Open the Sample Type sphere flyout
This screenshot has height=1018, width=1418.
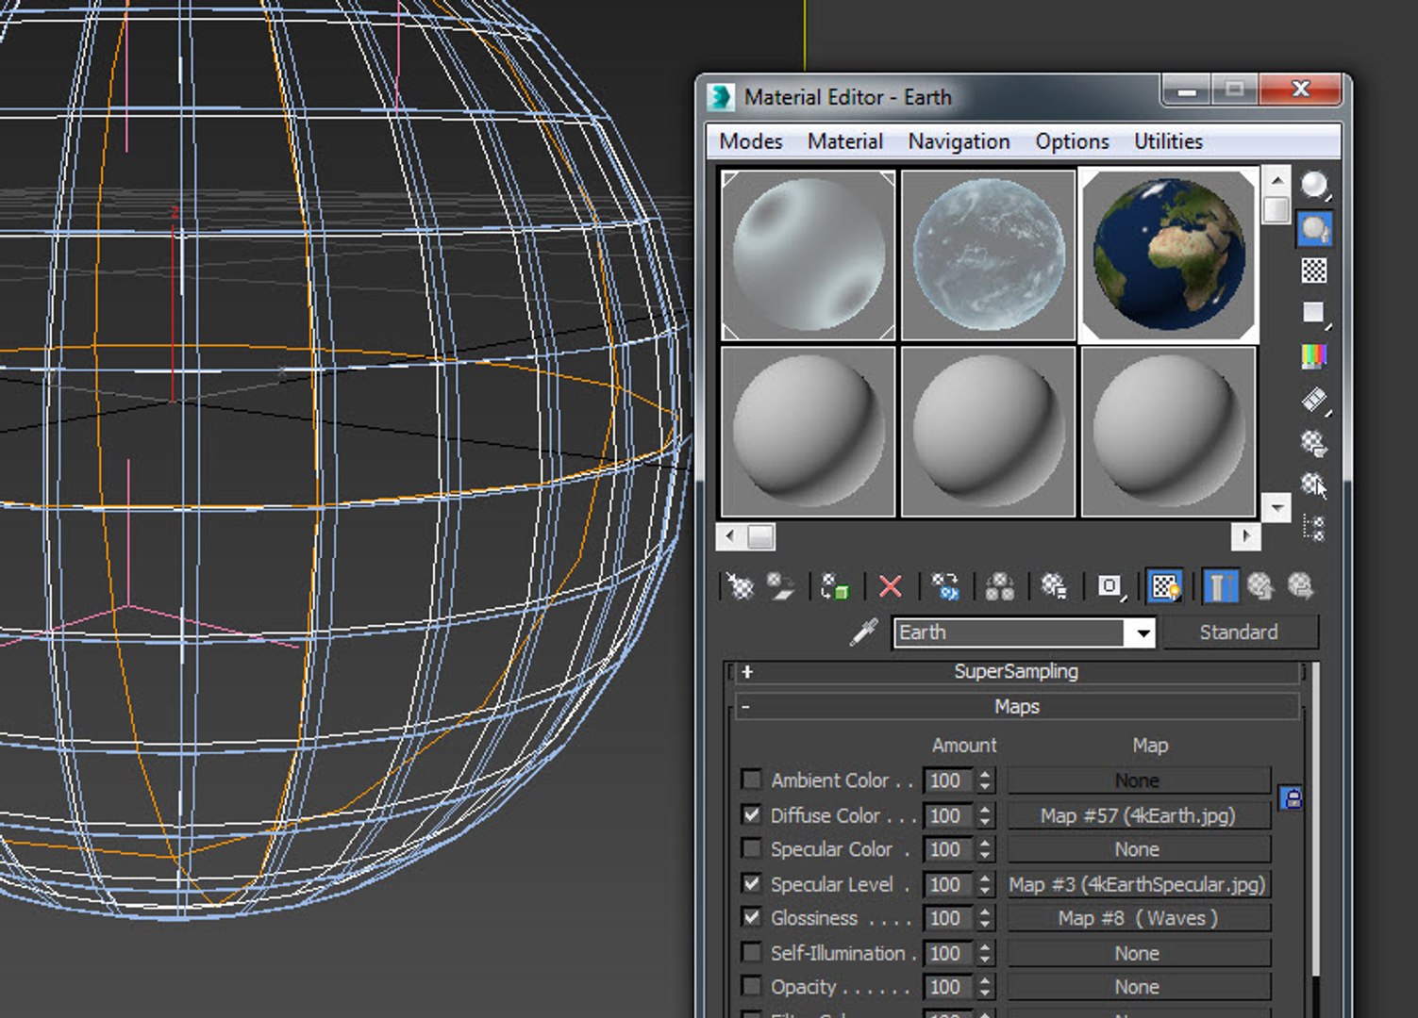point(1315,186)
